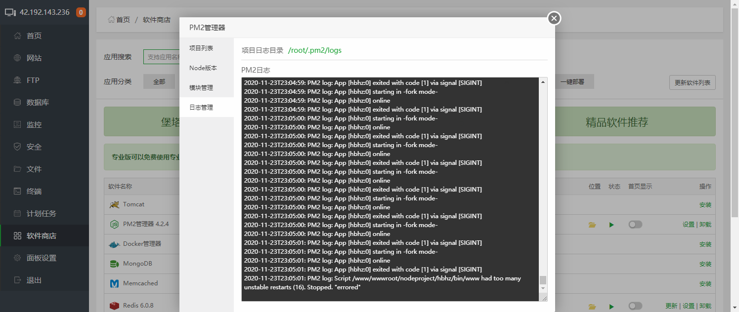Open the Docker管理器 entry
This screenshot has height=312, width=739.
point(142,243)
